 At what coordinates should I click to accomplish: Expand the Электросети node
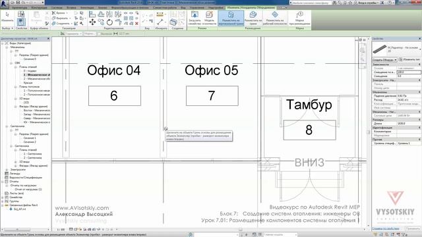tap(7, 170)
